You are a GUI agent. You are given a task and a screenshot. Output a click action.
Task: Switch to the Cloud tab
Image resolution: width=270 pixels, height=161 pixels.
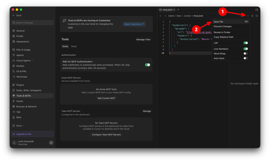pyautogui.click(x=74, y=46)
